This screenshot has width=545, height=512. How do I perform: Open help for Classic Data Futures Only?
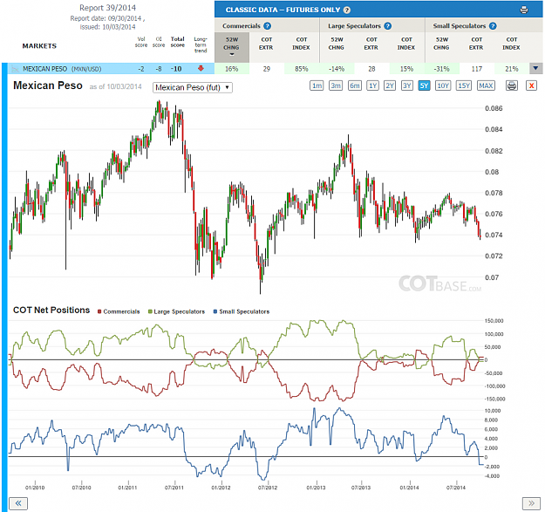point(346,10)
